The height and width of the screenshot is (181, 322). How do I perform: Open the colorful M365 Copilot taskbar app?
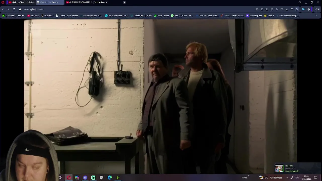click(77, 178)
